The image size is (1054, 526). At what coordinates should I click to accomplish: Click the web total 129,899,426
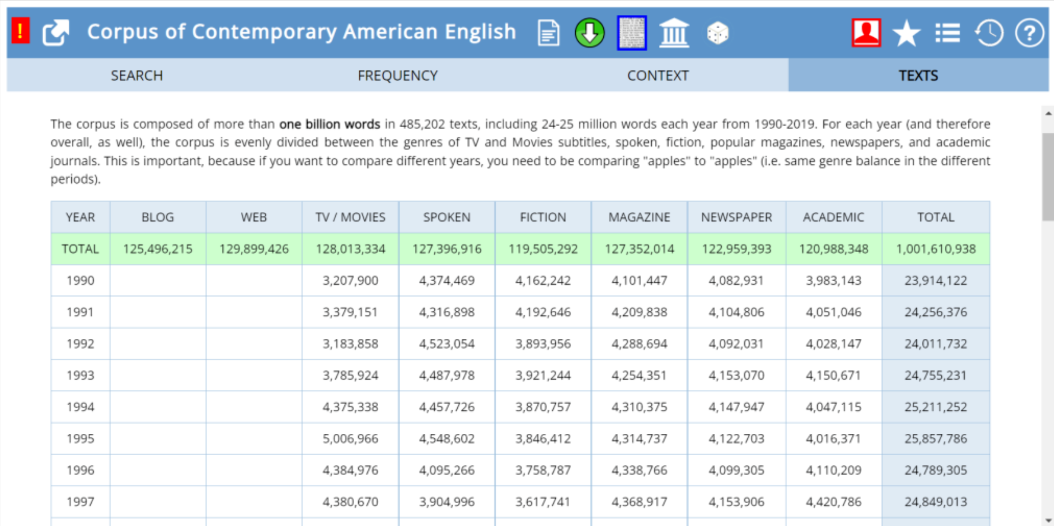tap(254, 249)
